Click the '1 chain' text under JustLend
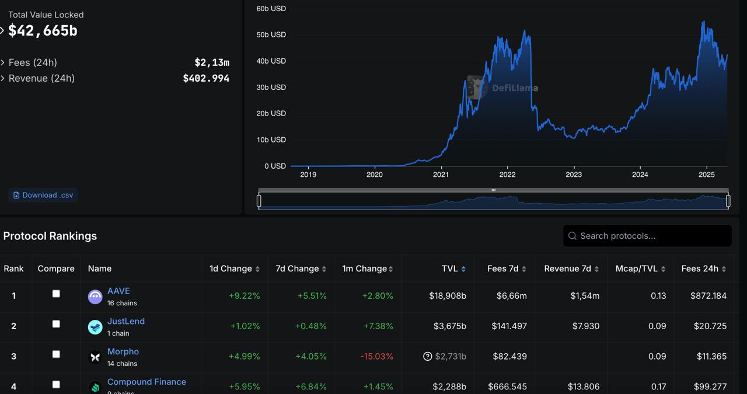This screenshot has height=394, width=747. coord(118,333)
